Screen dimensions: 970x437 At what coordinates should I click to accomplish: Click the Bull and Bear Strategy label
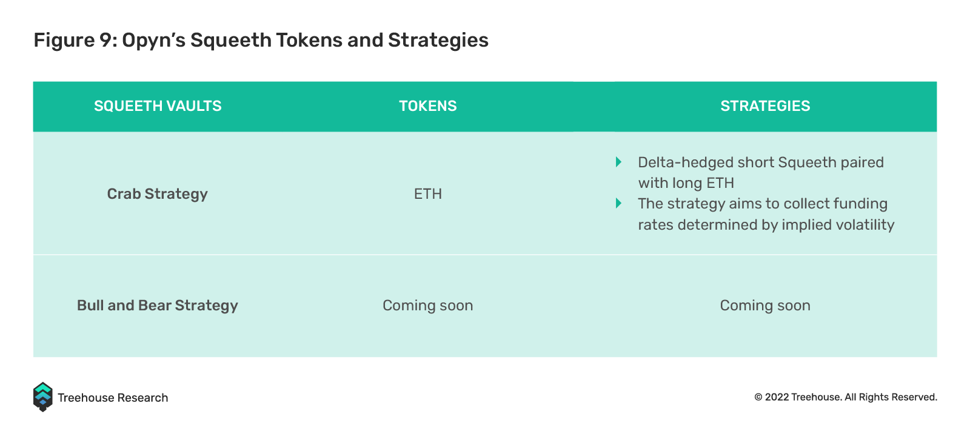point(158,305)
